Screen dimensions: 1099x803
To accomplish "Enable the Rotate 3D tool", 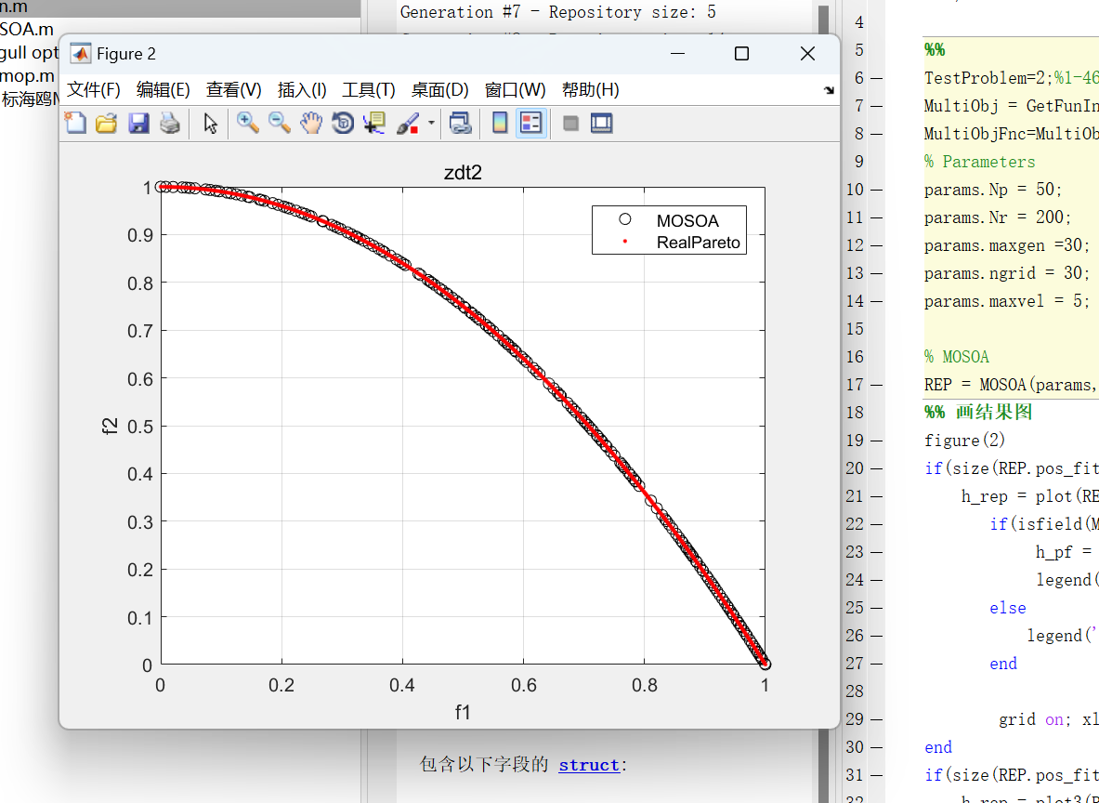I will pyautogui.click(x=343, y=124).
